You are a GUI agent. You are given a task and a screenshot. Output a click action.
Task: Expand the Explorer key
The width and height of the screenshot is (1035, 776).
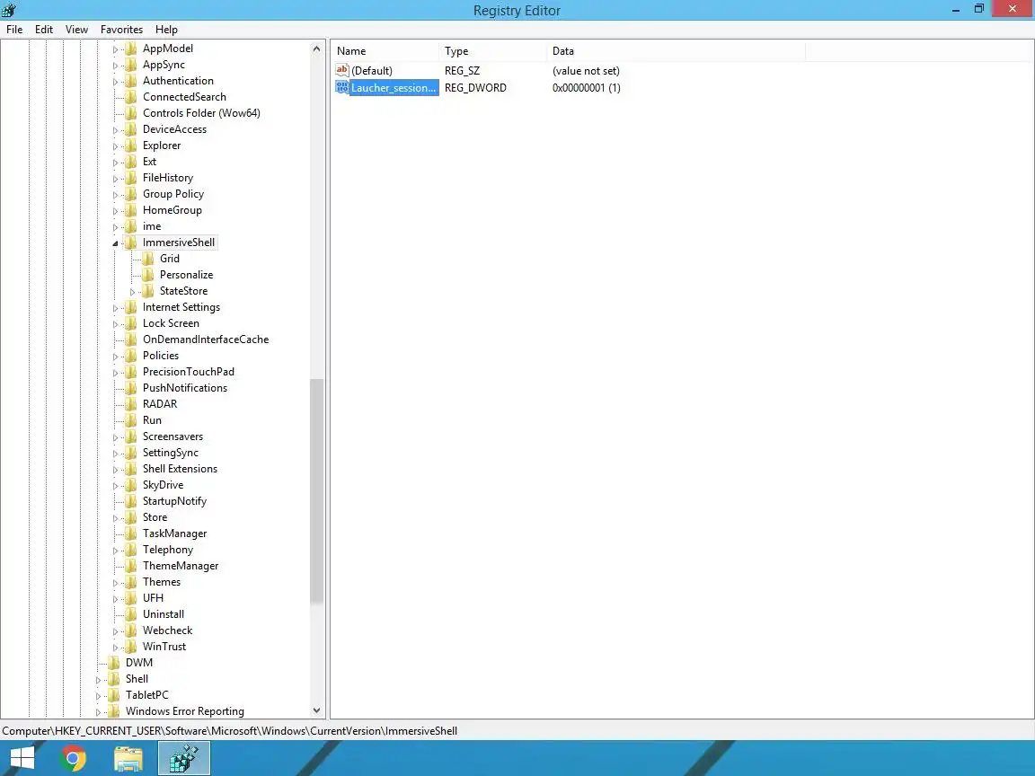115,146
